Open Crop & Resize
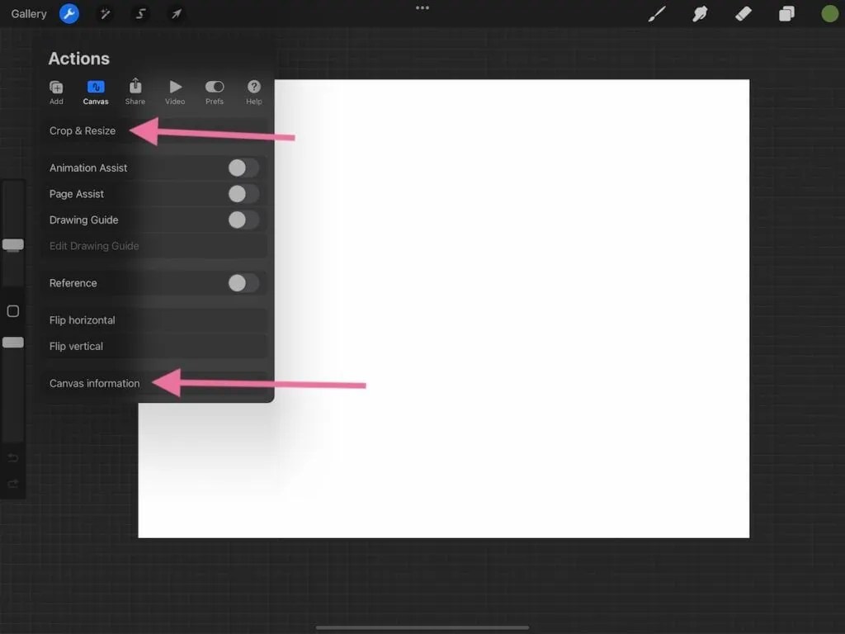This screenshot has height=634, width=845. (82, 130)
